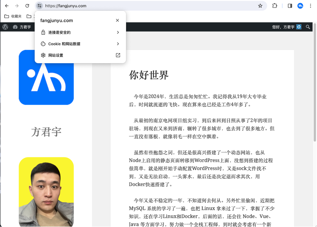317x227 pixels.
Task: Click the browser forward arrow
Action: coord(17,6)
